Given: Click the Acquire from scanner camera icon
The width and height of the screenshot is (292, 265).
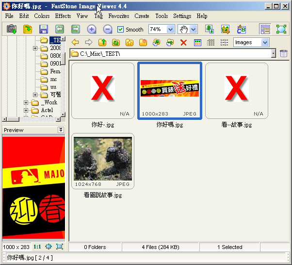Looking at the screenshot, I should point(12,29).
